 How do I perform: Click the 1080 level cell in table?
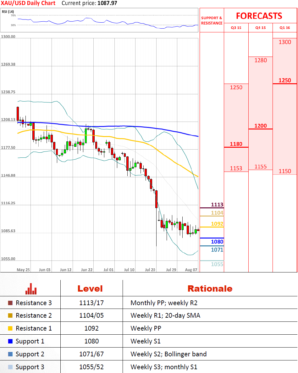(91, 341)
